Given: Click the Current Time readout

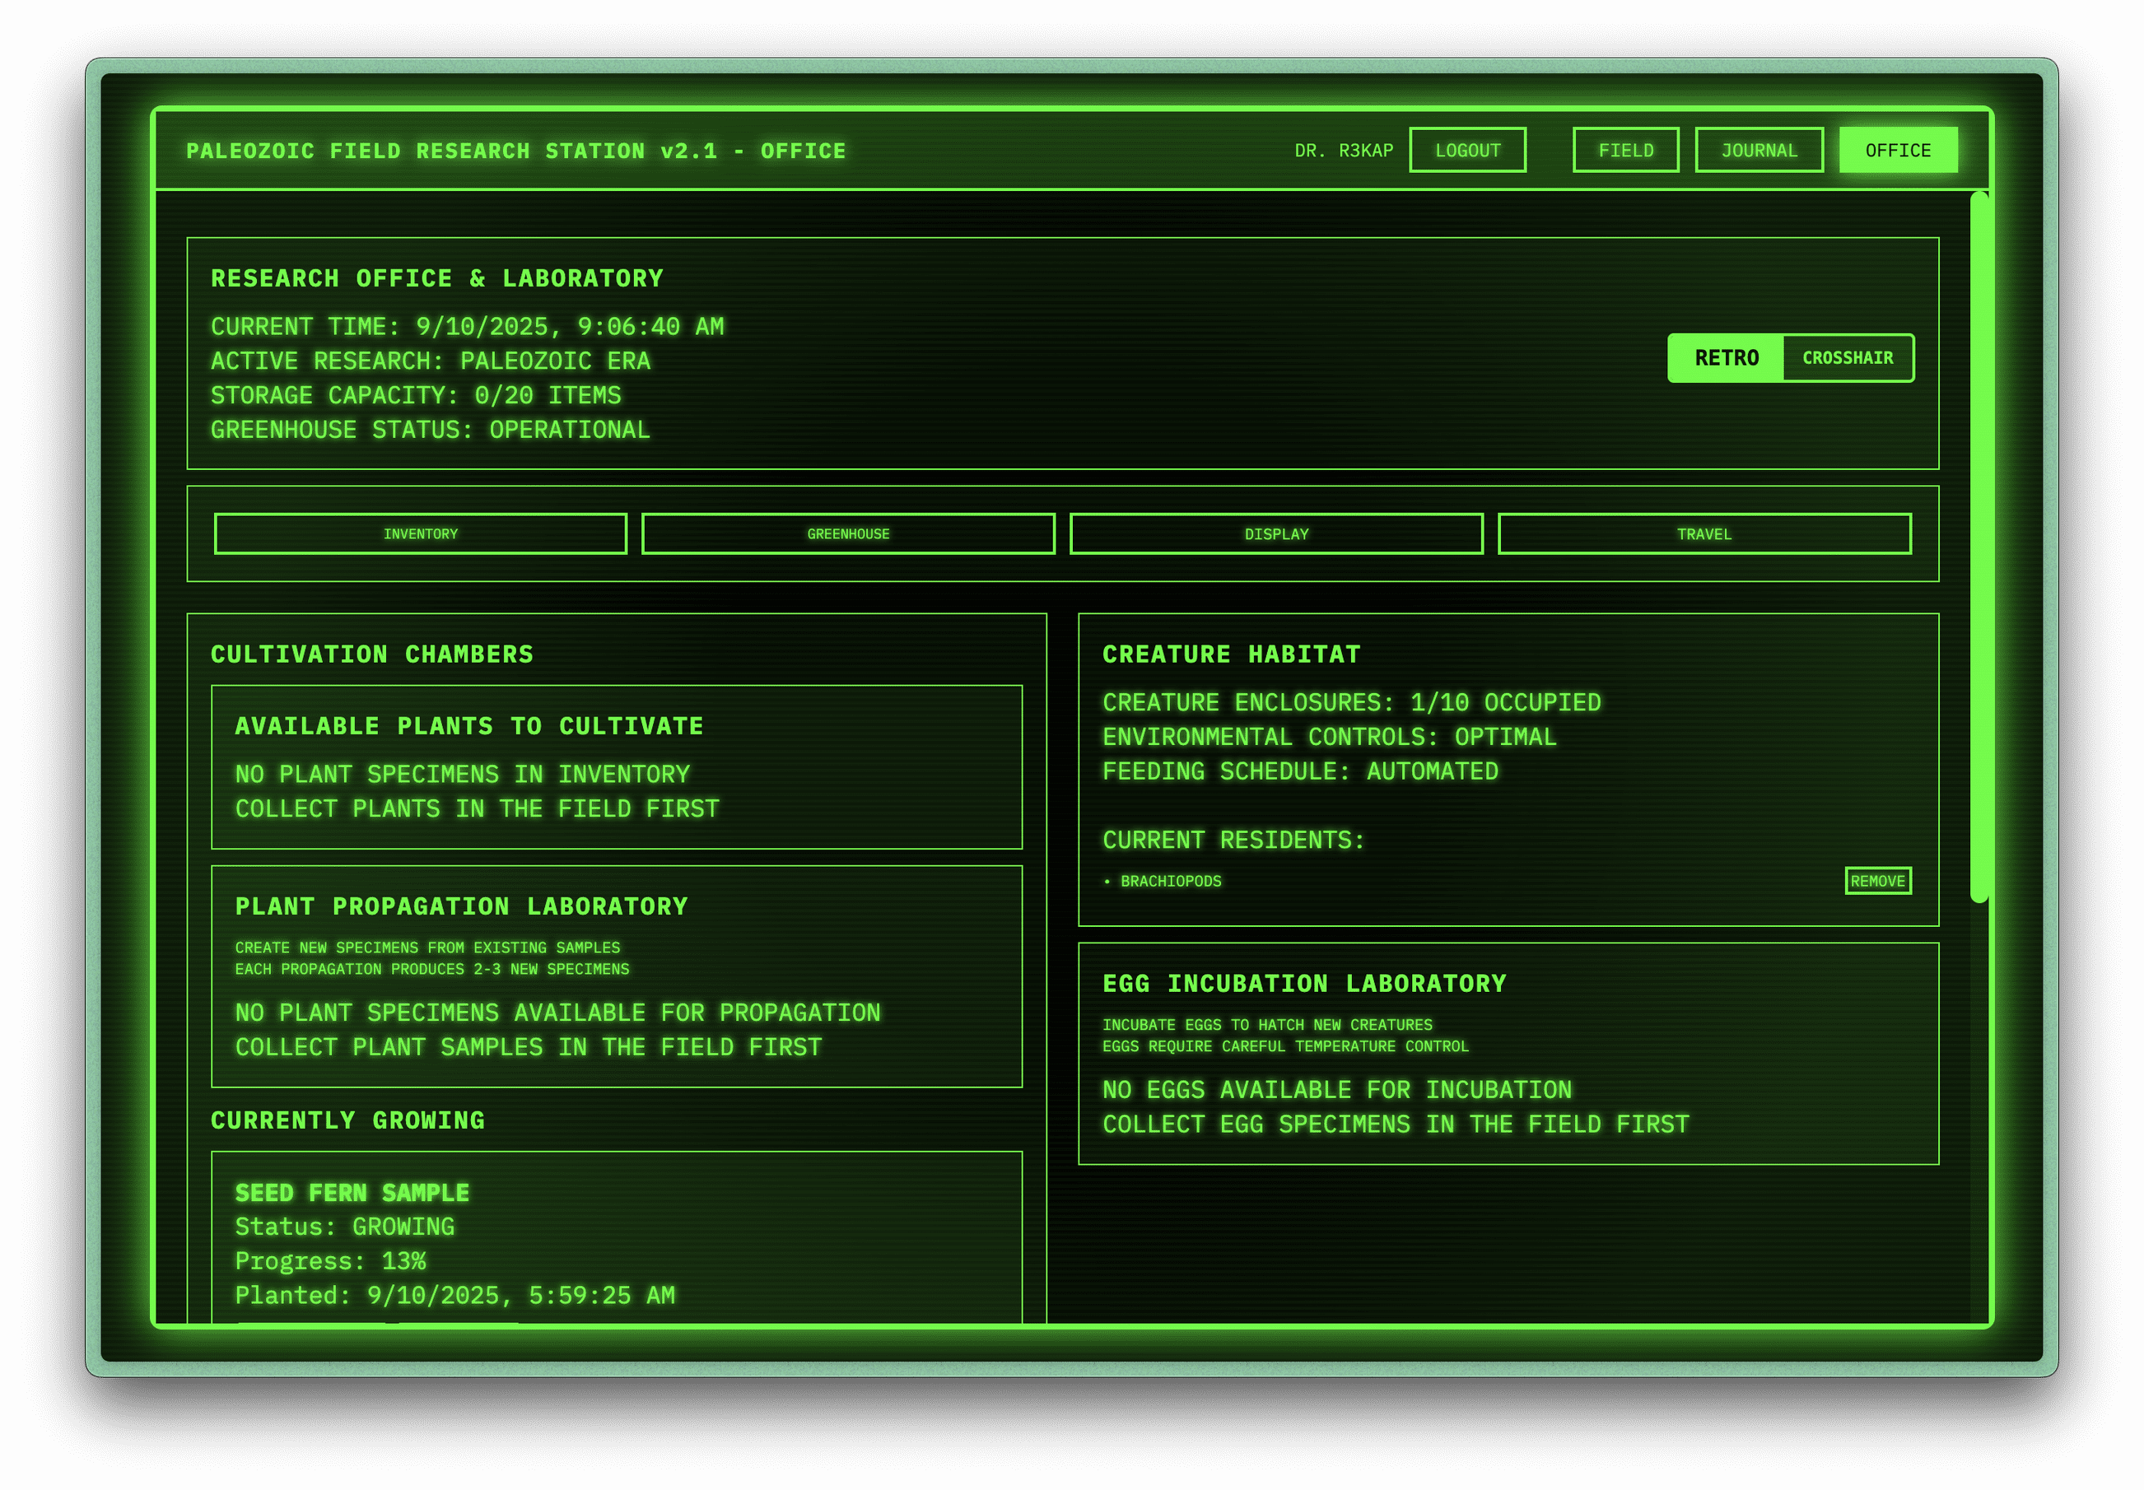Looking at the screenshot, I should [467, 327].
